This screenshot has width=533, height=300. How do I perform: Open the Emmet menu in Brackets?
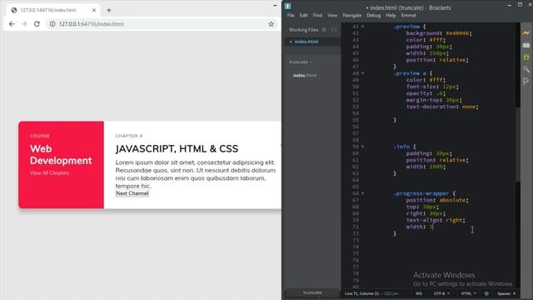(x=408, y=15)
